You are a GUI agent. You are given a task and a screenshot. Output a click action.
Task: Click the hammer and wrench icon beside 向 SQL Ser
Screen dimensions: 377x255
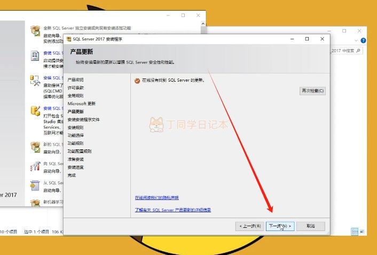point(35,166)
